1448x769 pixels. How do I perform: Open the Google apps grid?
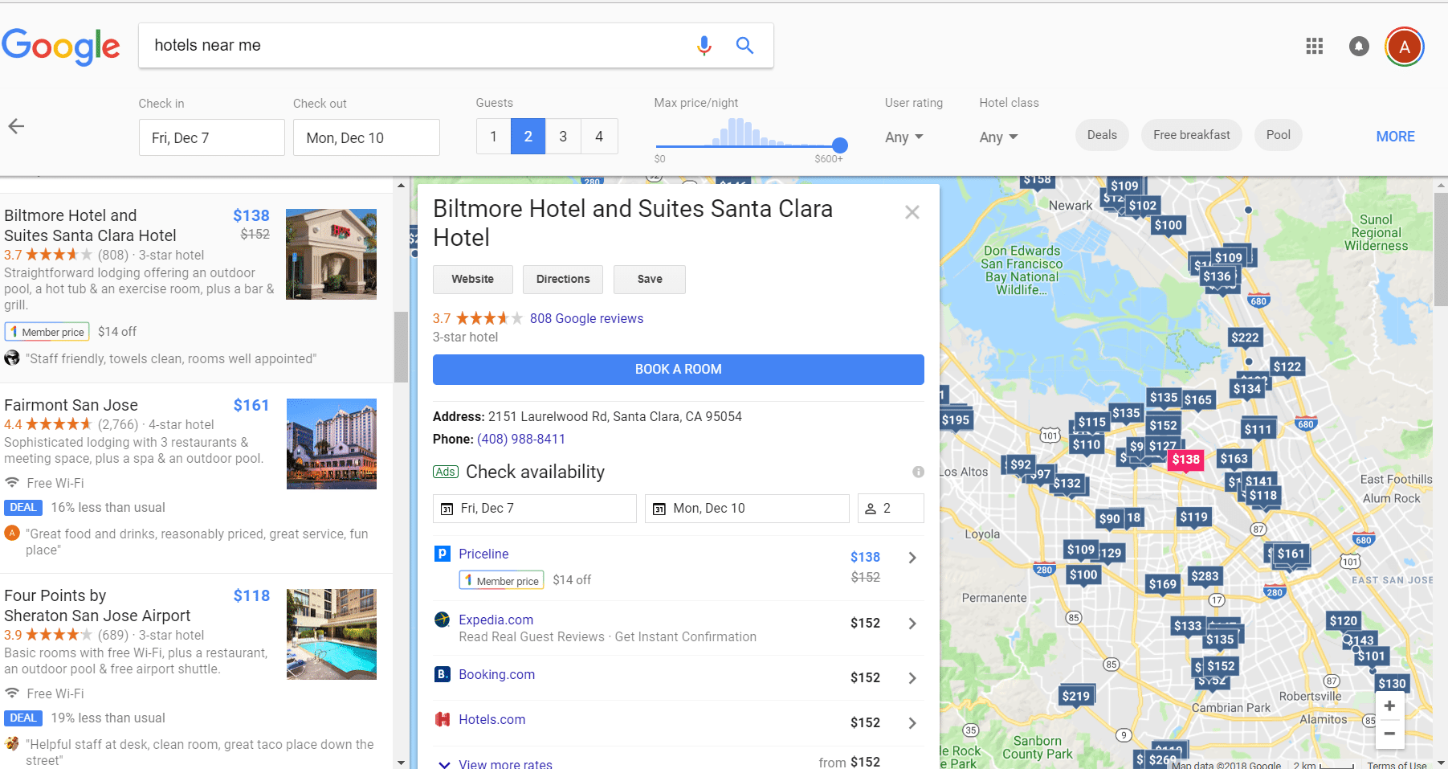[1315, 46]
